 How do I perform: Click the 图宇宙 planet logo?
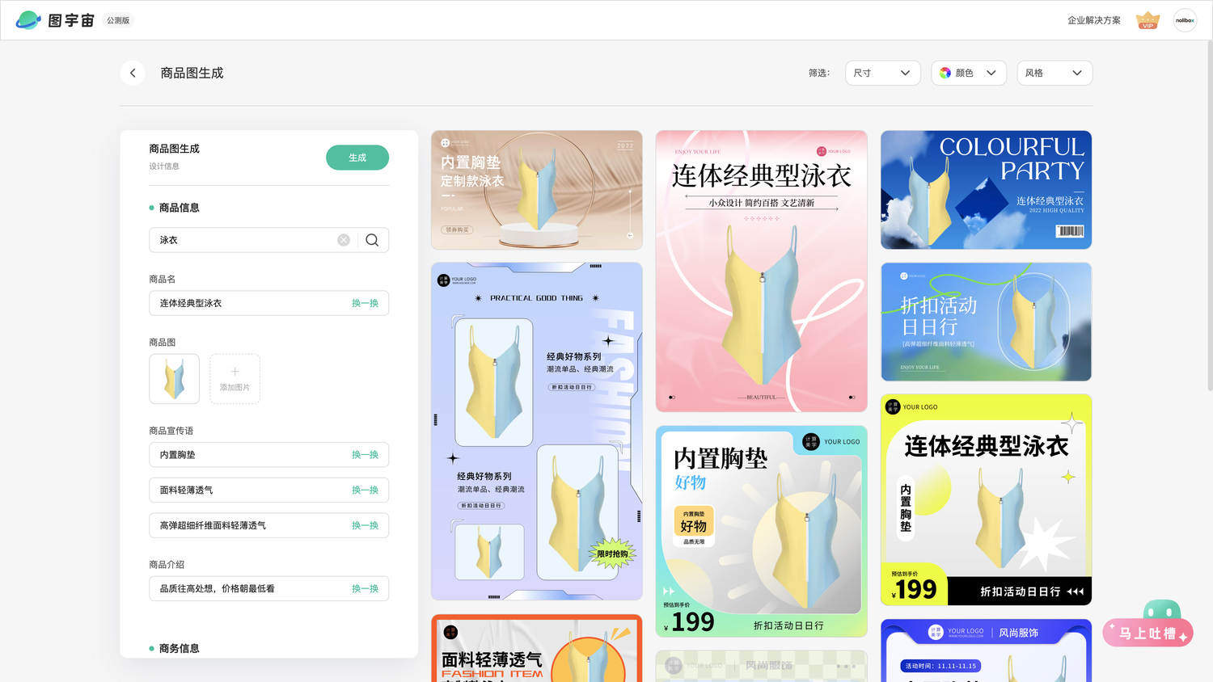tap(28, 20)
